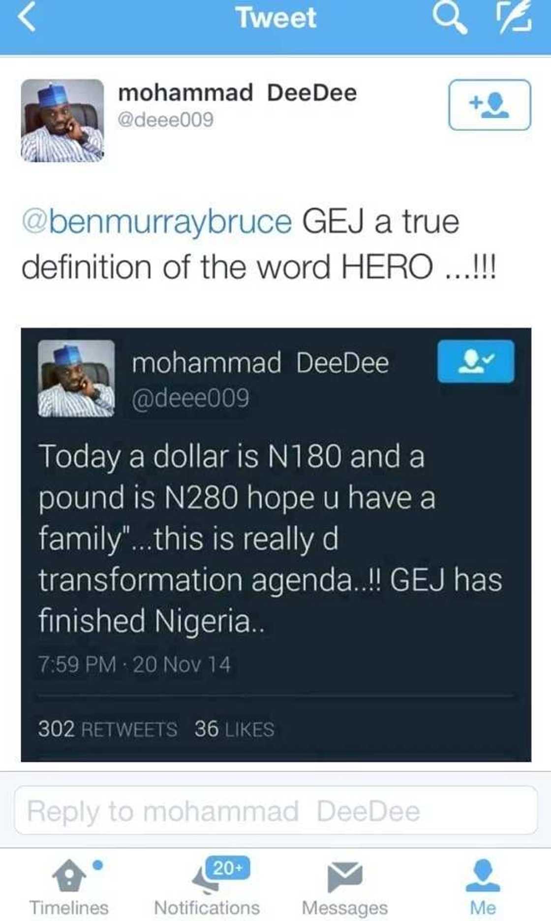Click the @benmurraybruce mention link
This screenshot has width=551, height=921.
(x=157, y=222)
